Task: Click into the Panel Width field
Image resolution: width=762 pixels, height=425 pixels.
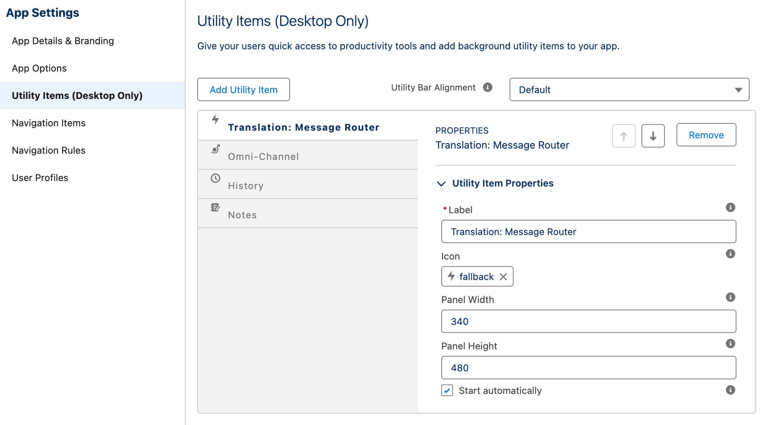Action: point(588,321)
